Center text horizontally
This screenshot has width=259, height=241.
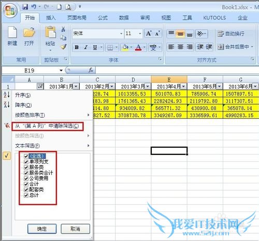180,47
